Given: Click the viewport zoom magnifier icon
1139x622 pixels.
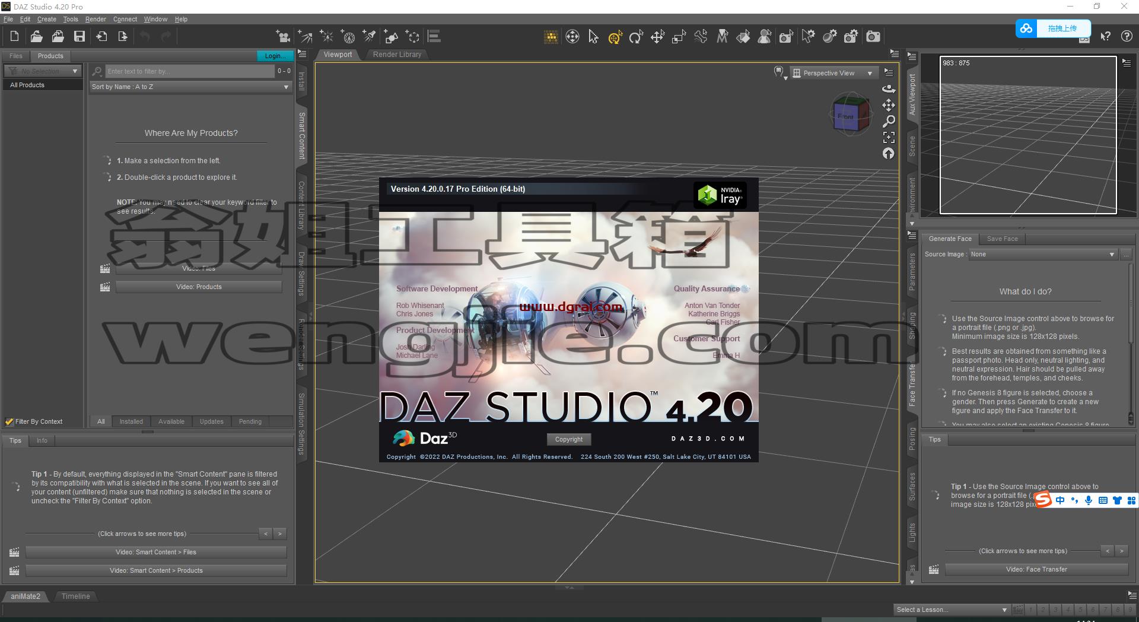Looking at the screenshot, I should tap(888, 121).
